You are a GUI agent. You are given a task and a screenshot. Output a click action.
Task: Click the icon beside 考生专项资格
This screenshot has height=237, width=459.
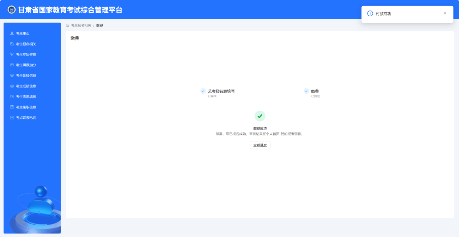click(12, 54)
